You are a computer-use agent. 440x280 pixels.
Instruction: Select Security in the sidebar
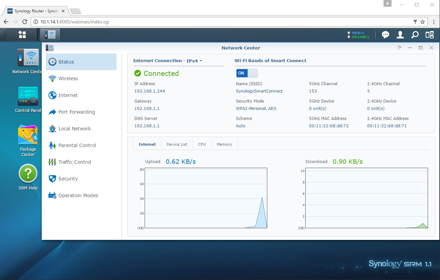pos(81,179)
